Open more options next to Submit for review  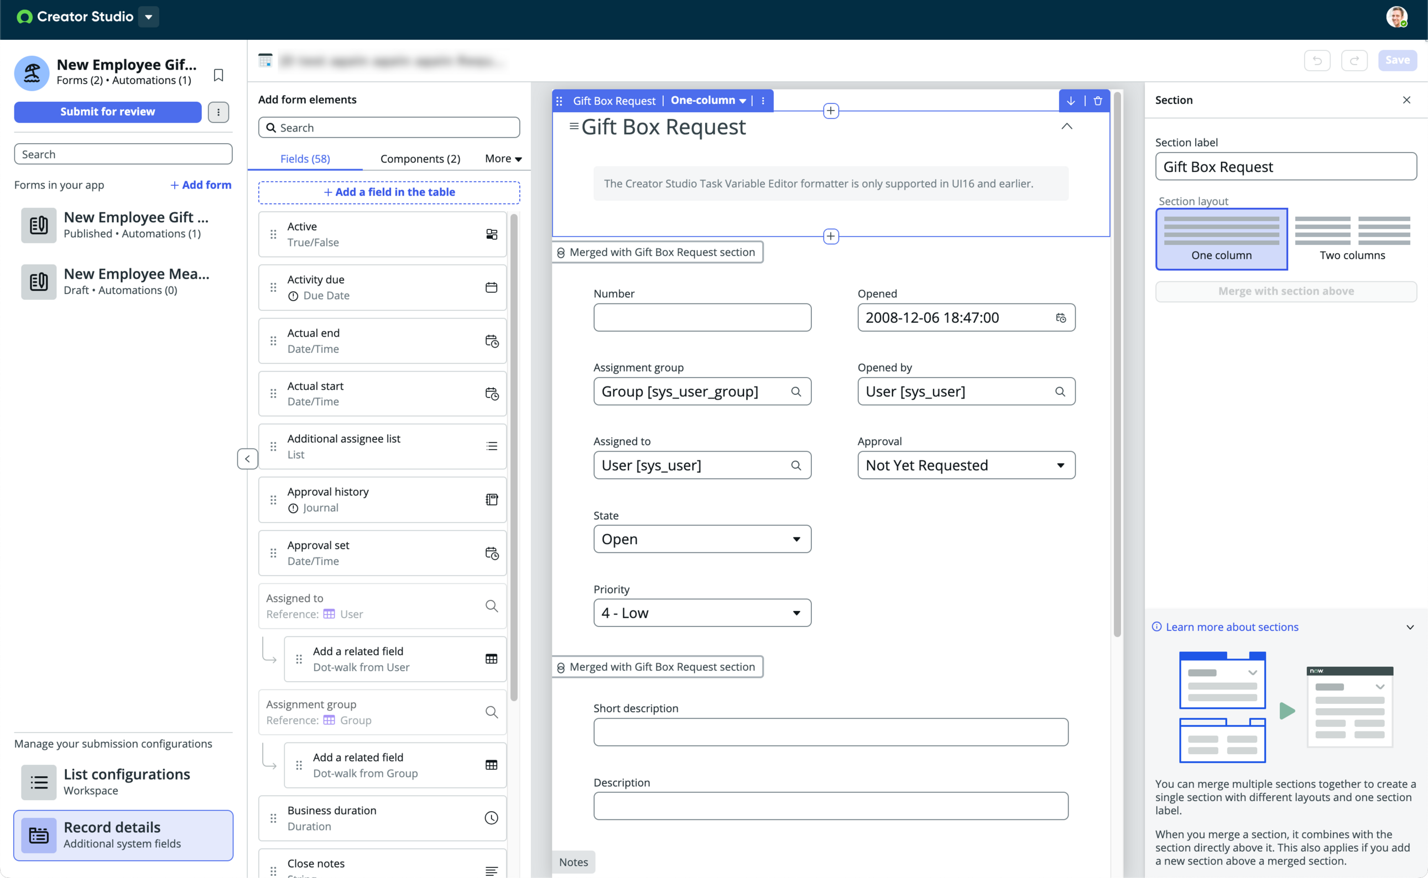[218, 112]
